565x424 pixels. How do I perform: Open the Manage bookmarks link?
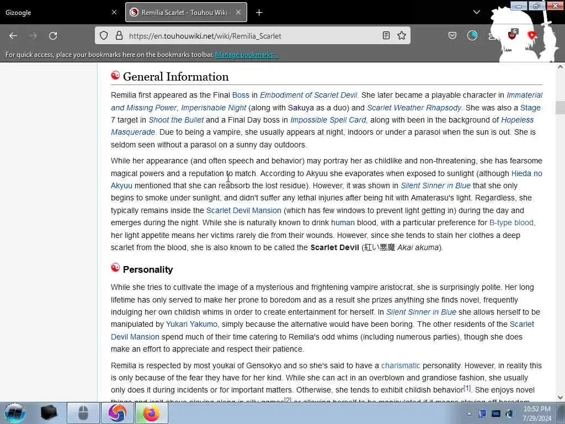click(x=247, y=55)
